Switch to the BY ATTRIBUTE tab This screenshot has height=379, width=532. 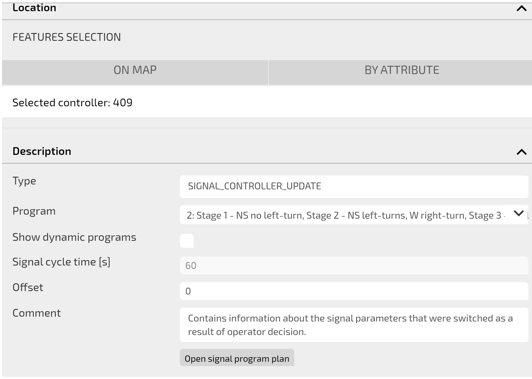coord(402,70)
